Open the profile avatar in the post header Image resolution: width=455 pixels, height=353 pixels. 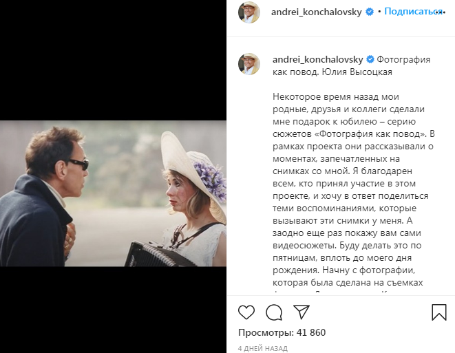249,12
